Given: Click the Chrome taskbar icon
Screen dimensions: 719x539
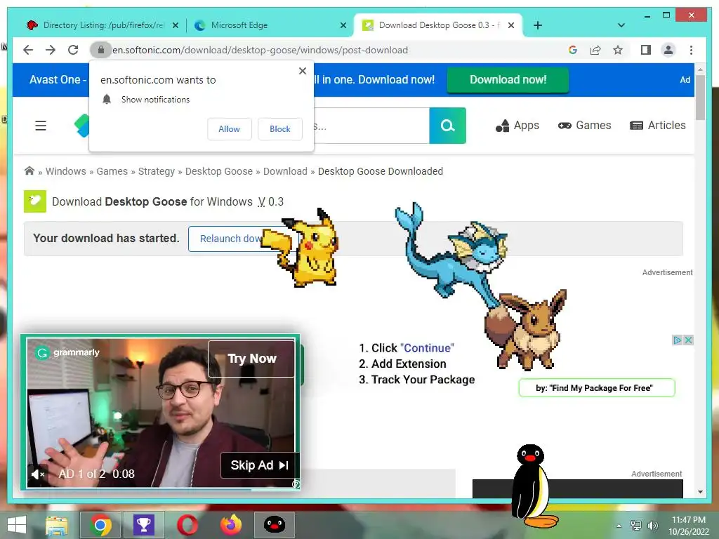Looking at the screenshot, I should [x=100, y=525].
